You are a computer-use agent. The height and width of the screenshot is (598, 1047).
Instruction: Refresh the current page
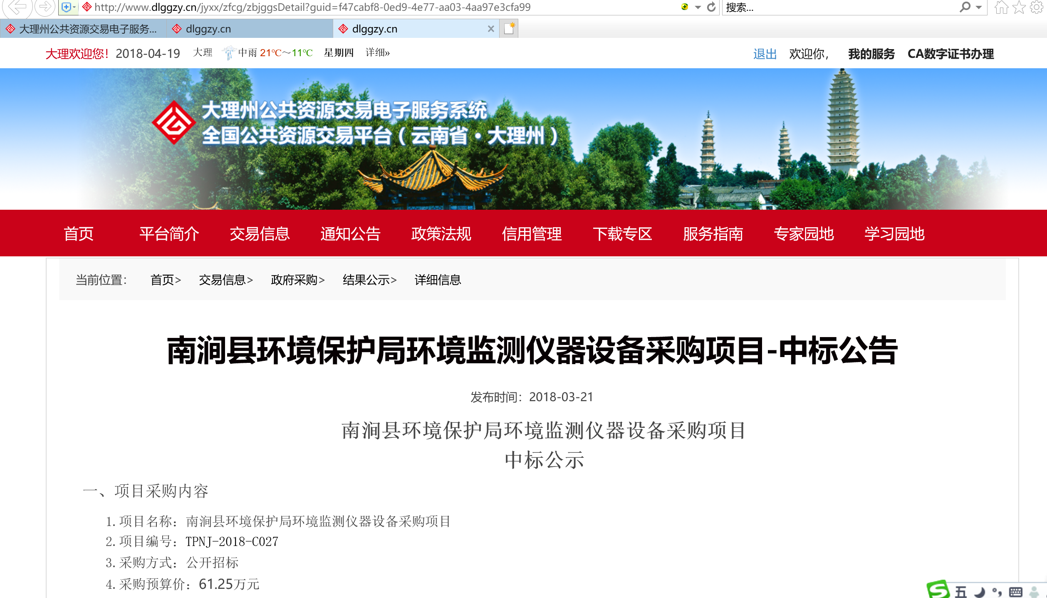tap(712, 7)
